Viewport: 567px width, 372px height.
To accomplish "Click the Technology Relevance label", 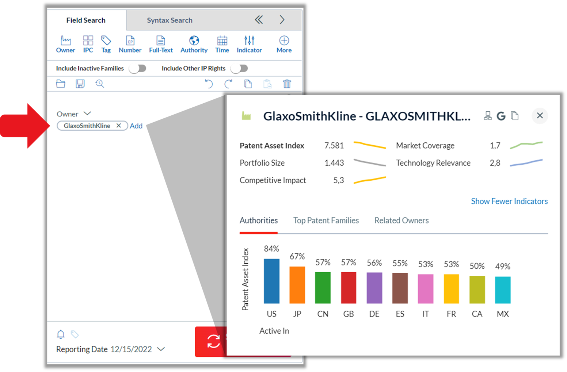I will (433, 163).
